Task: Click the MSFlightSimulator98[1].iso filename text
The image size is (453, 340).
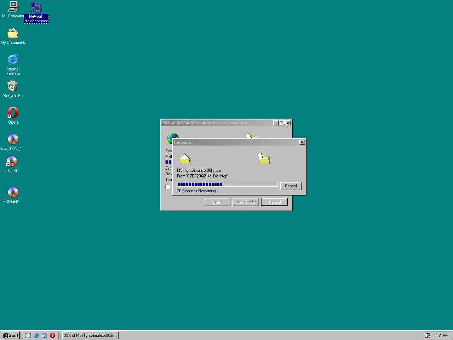Action: pos(199,170)
